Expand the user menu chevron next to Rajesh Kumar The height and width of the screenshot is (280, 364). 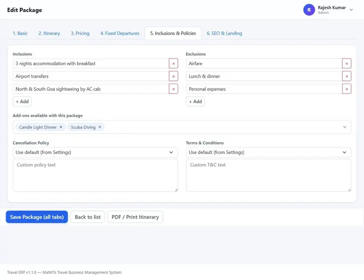[x=351, y=10]
